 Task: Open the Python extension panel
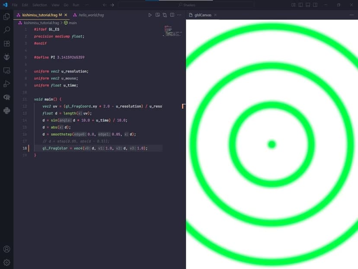[x=6, y=111]
